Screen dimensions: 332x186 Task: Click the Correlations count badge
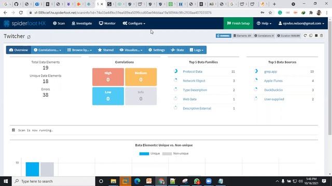264,36
